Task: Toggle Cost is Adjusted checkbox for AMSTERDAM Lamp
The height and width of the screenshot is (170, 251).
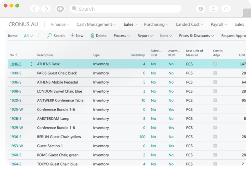Action: [x=215, y=118]
